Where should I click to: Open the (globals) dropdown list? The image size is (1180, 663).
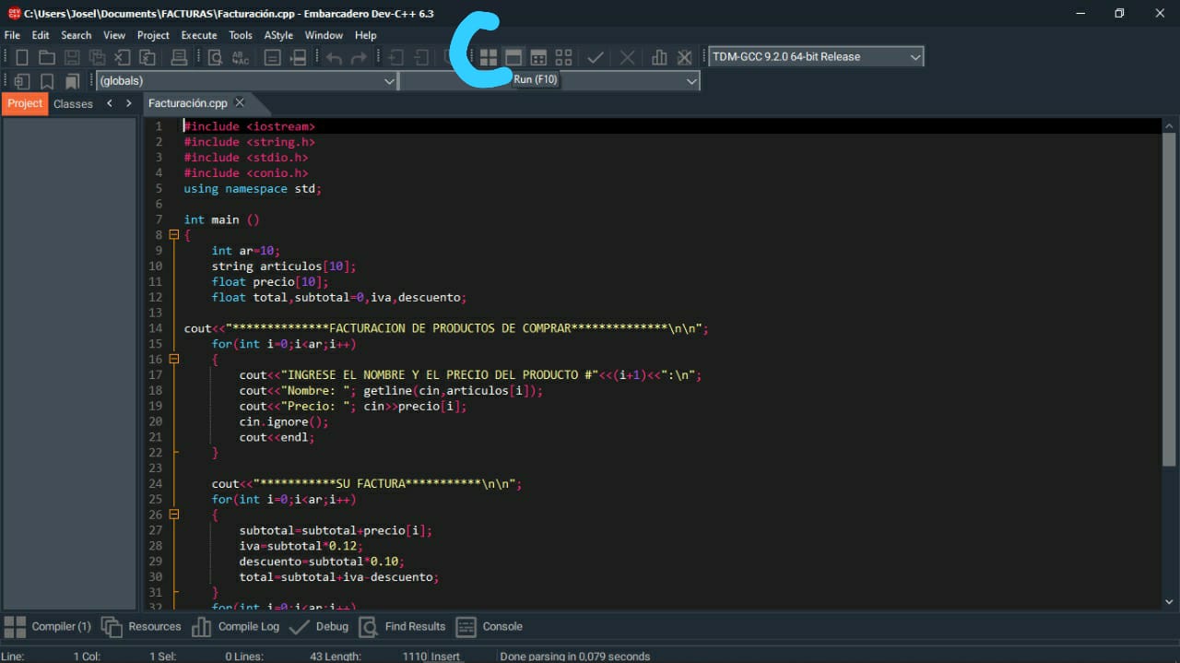click(388, 80)
